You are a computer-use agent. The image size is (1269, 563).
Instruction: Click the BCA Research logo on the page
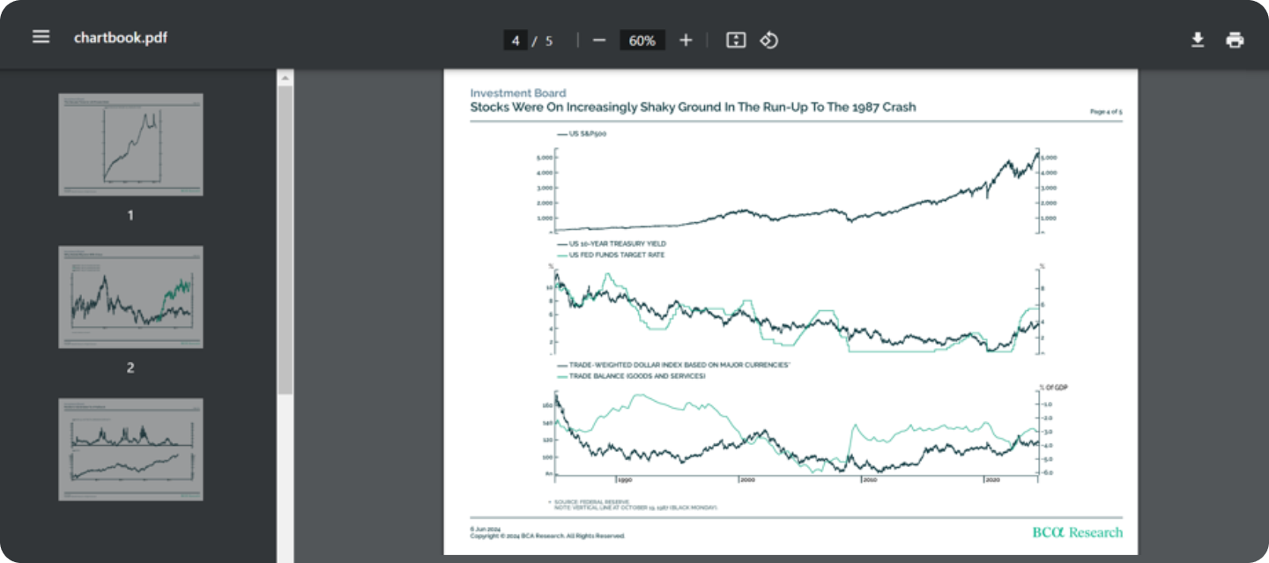click(1077, 532)
